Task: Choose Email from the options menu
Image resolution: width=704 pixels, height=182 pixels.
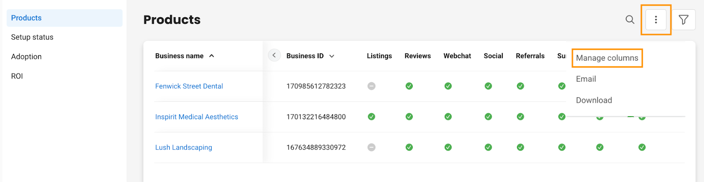Action: click(586, 79)
